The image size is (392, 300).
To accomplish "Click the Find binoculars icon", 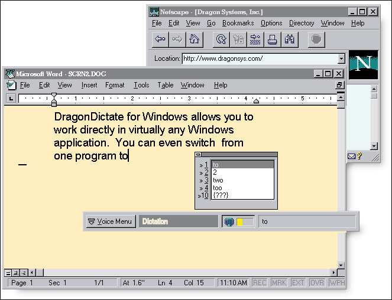I will 290,40.
